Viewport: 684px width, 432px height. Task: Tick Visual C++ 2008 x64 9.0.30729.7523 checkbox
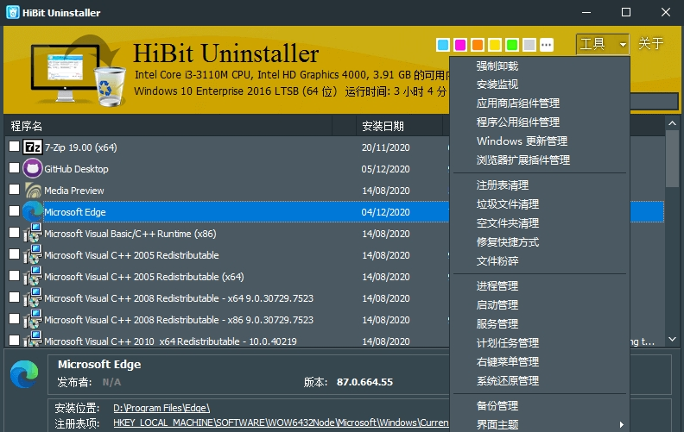tap(14, 297)
